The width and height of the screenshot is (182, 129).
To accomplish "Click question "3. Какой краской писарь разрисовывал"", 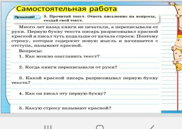I will pos(88,78).
